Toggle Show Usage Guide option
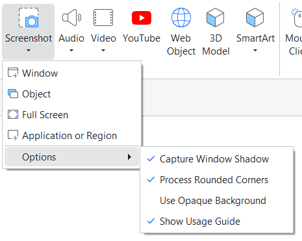The image size is (302, 241). click(x=217, y=222)
